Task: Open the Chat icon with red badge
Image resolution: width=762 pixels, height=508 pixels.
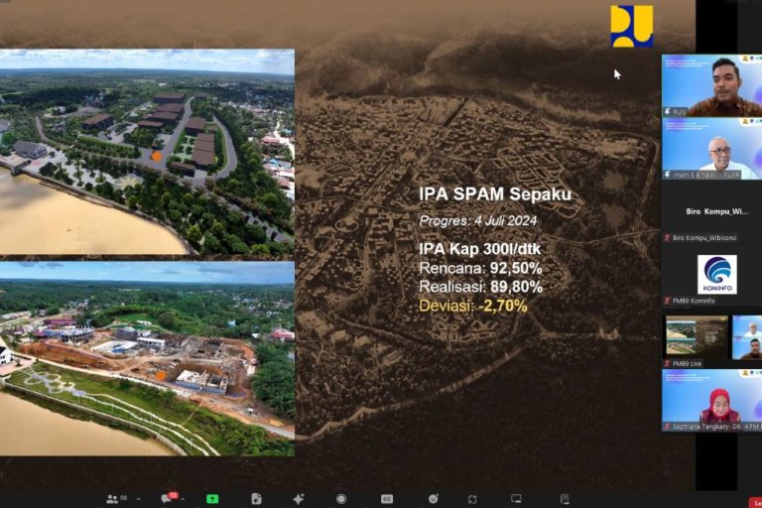Action: pyautogui.click(x=167, y=498)
